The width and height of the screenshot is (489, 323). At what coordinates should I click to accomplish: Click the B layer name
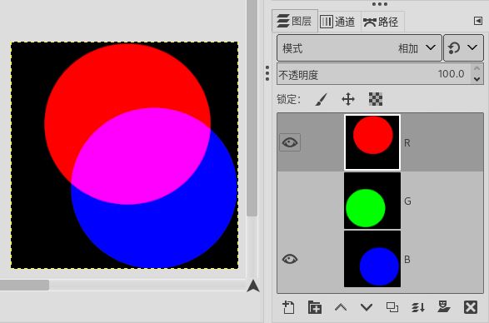407,260
